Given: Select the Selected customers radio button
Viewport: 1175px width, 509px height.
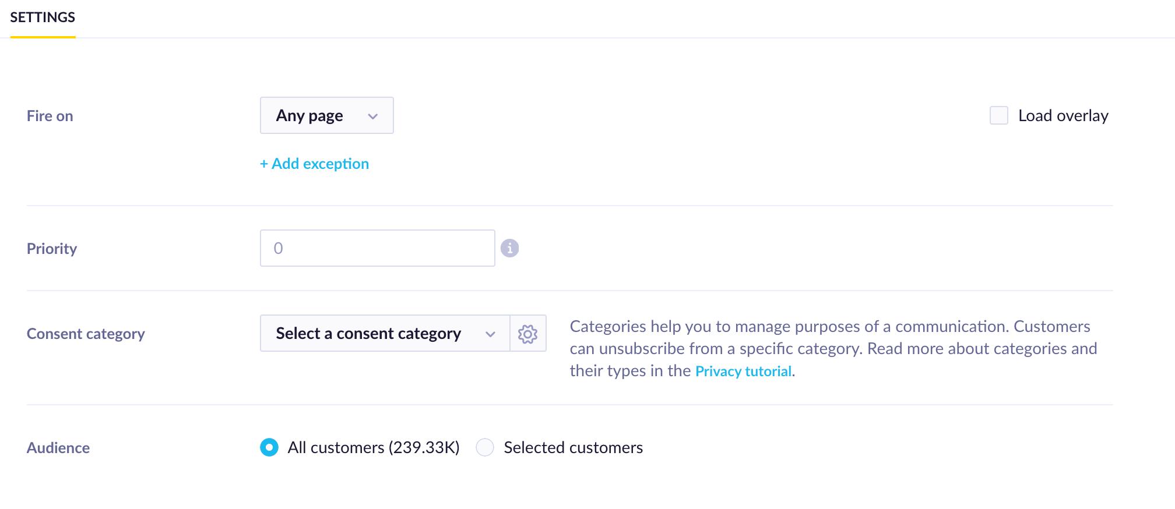Looking at the screenshot, I should (485, 447).
